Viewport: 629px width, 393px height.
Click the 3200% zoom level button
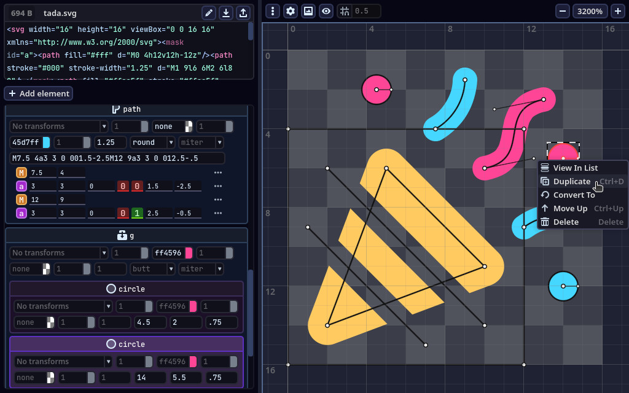tap(590, 11)
